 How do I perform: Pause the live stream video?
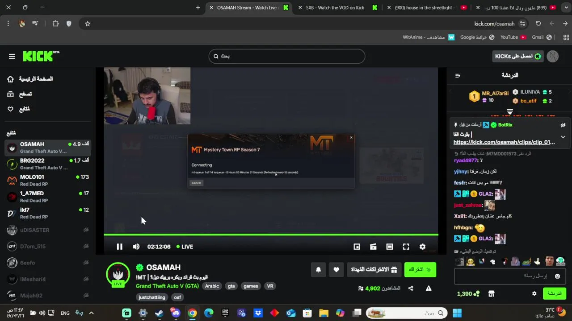(x=119, y=247)
